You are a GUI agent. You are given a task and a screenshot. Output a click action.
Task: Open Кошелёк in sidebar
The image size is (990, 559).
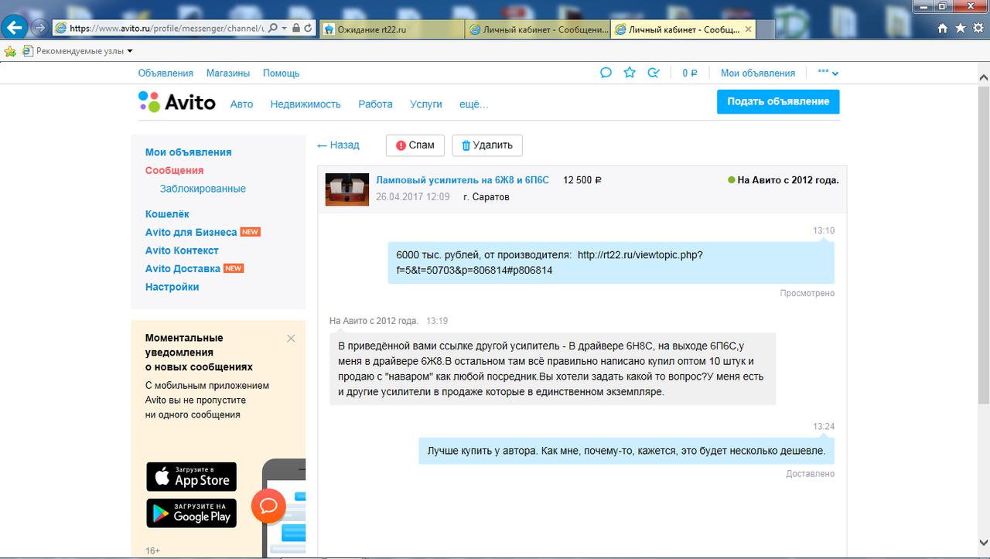coord(167,214)
